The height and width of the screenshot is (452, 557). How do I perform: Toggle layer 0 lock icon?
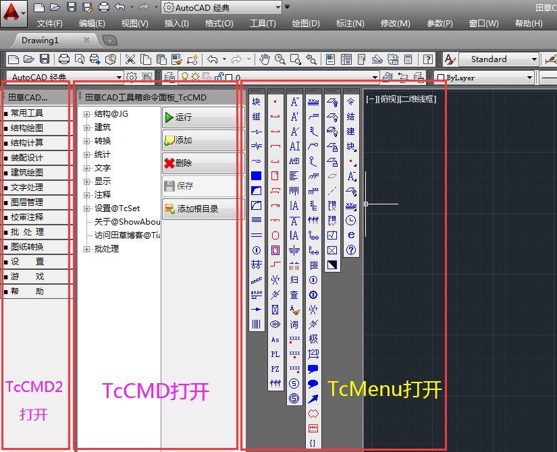pyautogui.click(x=219, y=77)
